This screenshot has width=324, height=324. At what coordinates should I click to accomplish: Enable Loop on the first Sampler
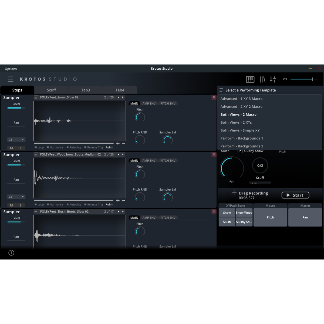pyautogui.click(x=35, y=147)
